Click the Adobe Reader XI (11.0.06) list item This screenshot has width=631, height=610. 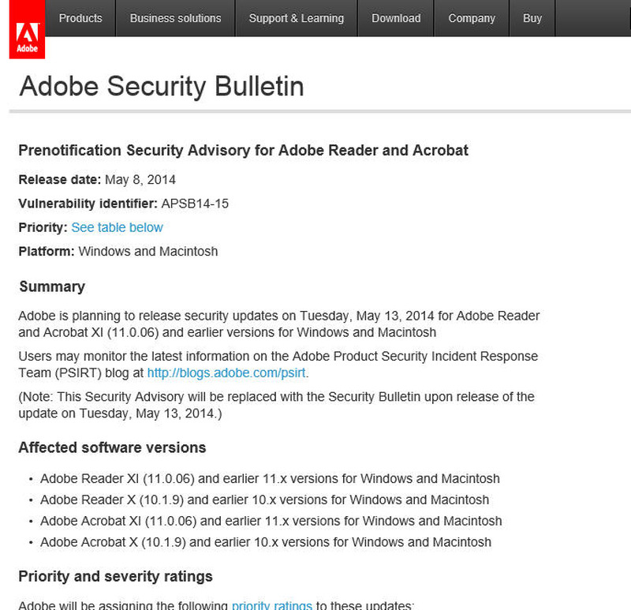270,478
